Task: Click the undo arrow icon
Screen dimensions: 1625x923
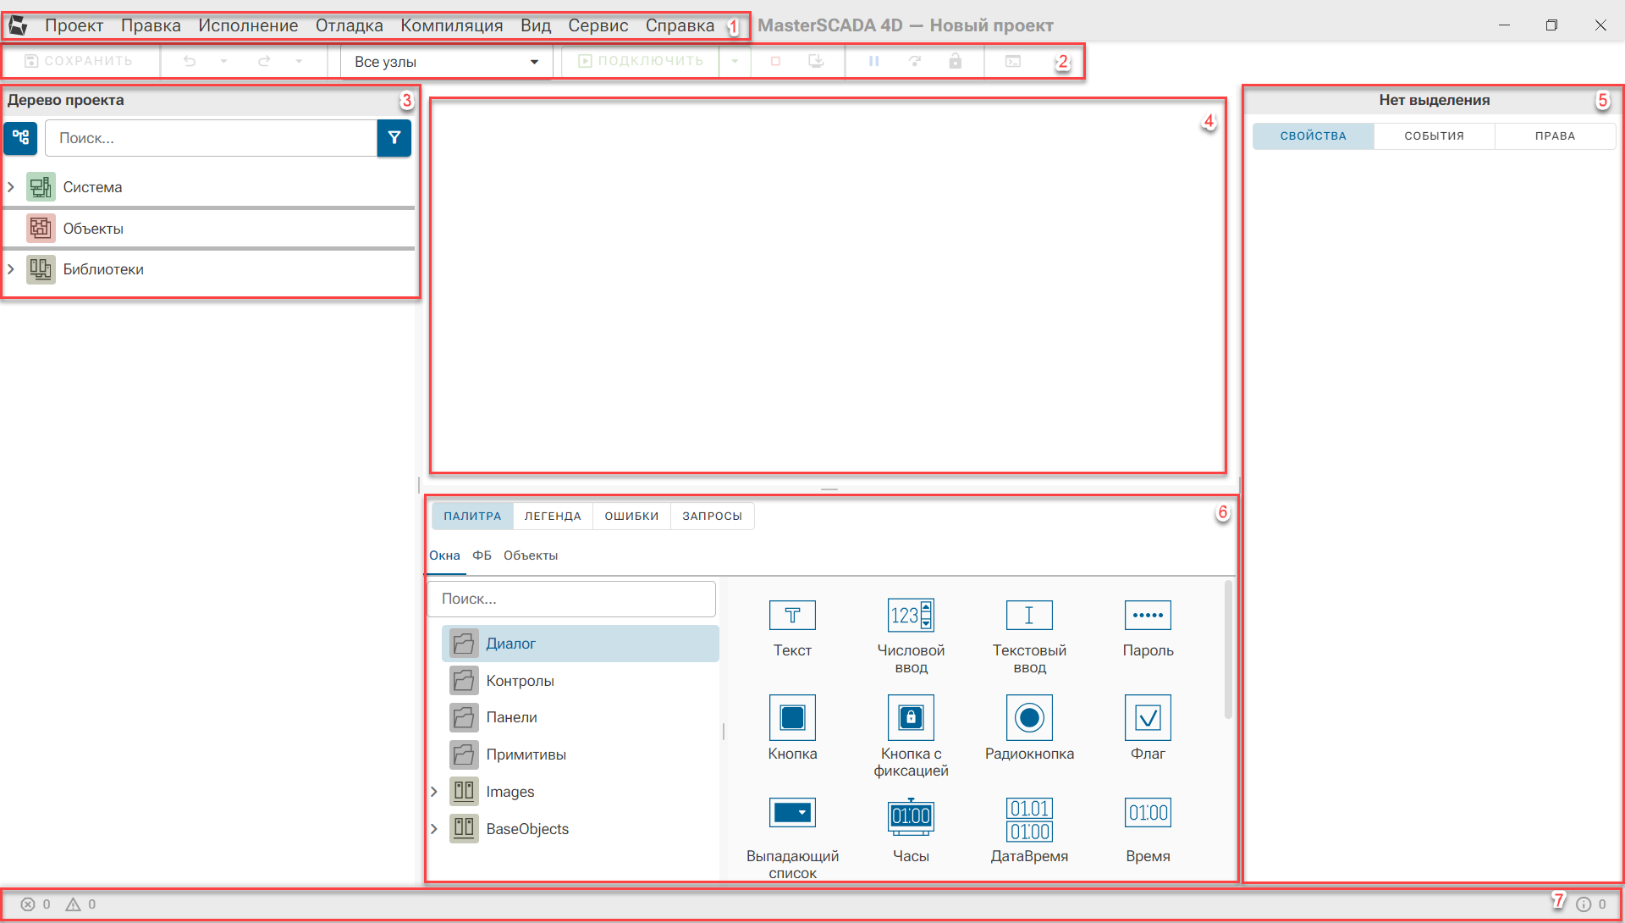Action: 190,61
